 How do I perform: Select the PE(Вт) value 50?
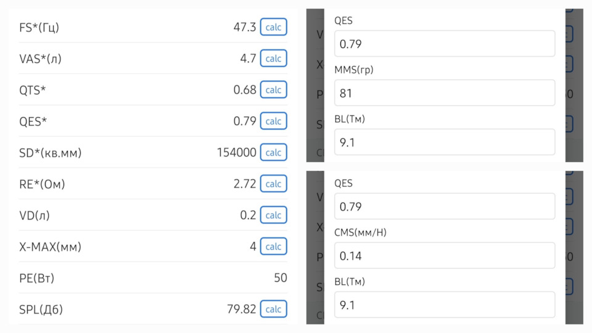point(281,278)
